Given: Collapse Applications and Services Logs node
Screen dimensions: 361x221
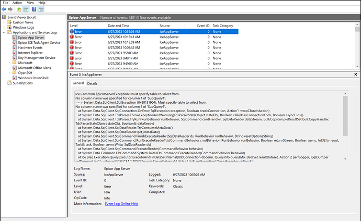Looking at the screenshot, I should [x=4, y=32].
